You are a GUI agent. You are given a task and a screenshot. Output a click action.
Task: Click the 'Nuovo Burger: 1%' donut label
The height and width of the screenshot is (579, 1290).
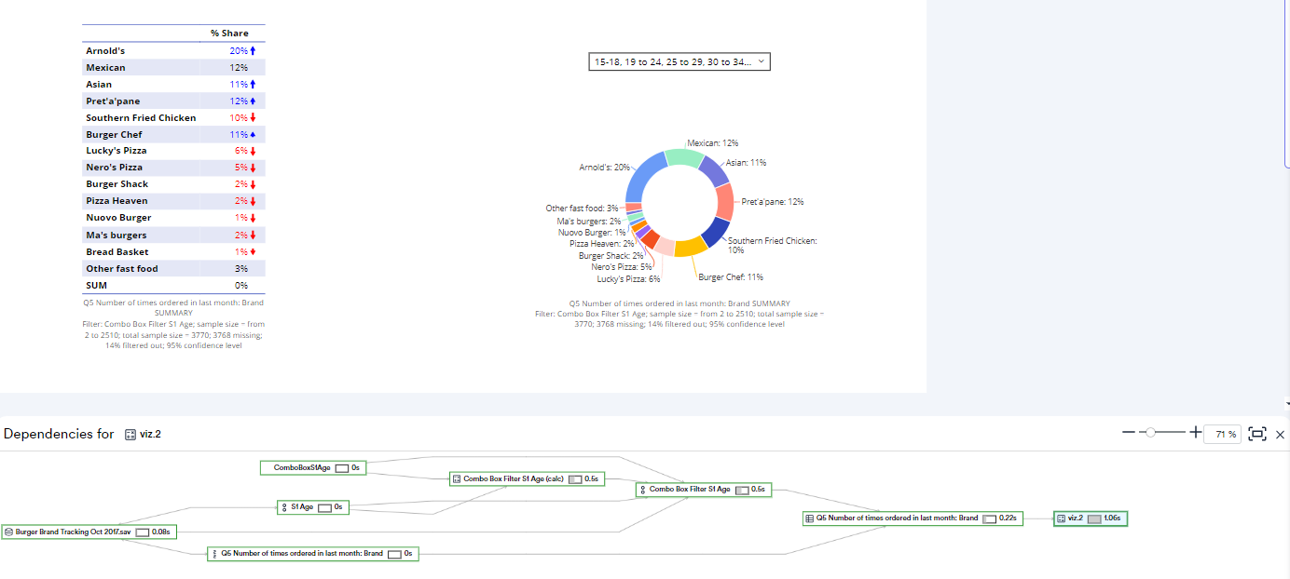click(x=592, y=232)
